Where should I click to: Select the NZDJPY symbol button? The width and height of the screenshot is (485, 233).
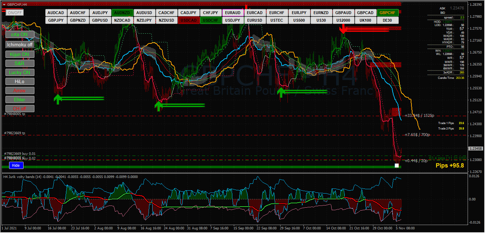pos(144,20)
